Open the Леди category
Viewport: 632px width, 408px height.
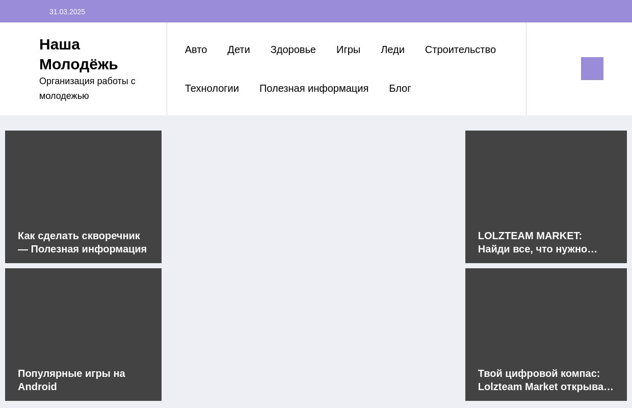click(392, 49)
